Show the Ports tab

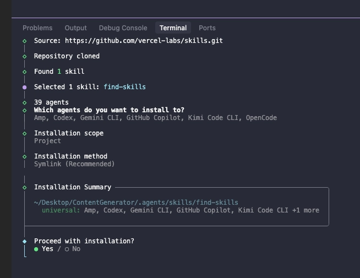coord(207,28)
